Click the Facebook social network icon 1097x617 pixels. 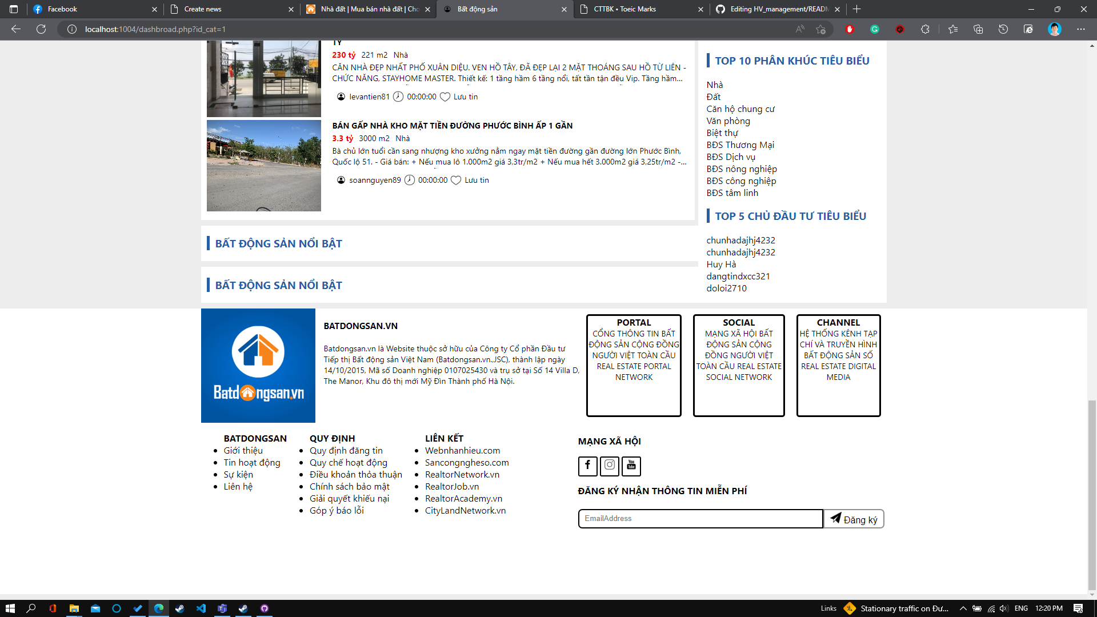coord(587,466)
